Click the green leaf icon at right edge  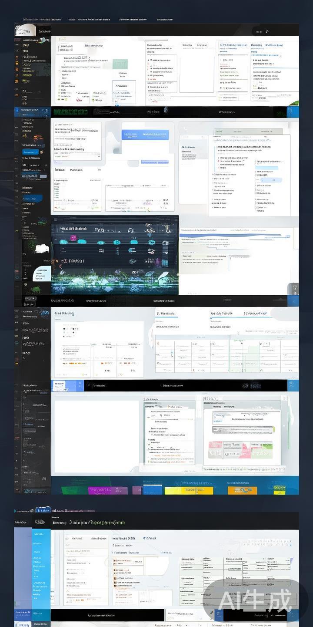293,103
